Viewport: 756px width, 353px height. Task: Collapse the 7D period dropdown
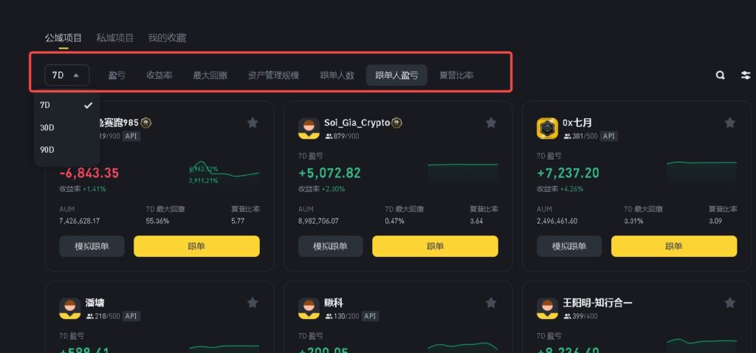pos(67,75)
